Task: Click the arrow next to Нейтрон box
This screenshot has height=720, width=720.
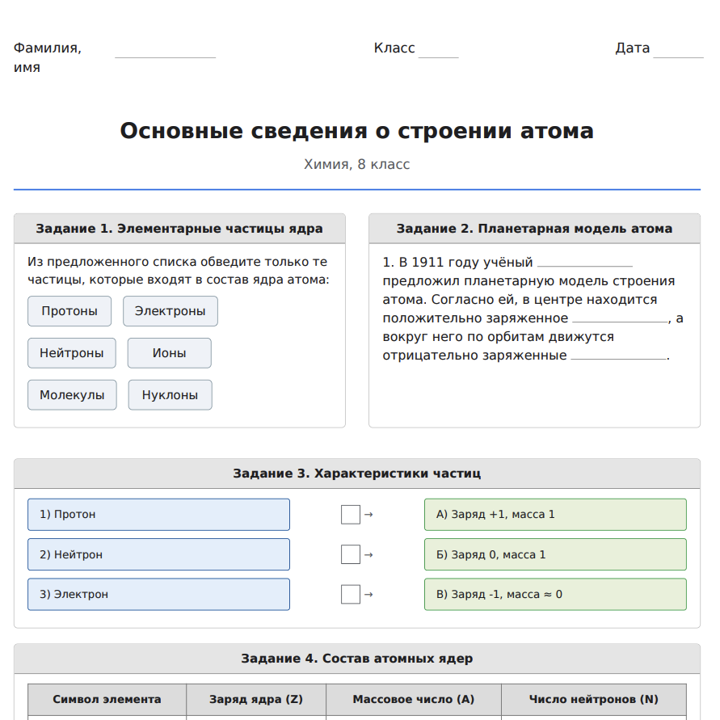Action: point(368,554)
